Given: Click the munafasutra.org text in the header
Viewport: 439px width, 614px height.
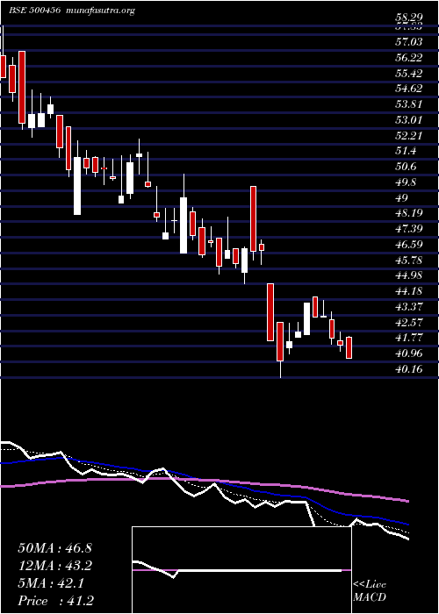Looking at the screenshot, I should pyautogui.click(x=101, y=11).
